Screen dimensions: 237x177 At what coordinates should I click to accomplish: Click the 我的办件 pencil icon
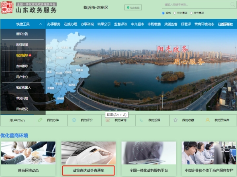coord(40,120)
